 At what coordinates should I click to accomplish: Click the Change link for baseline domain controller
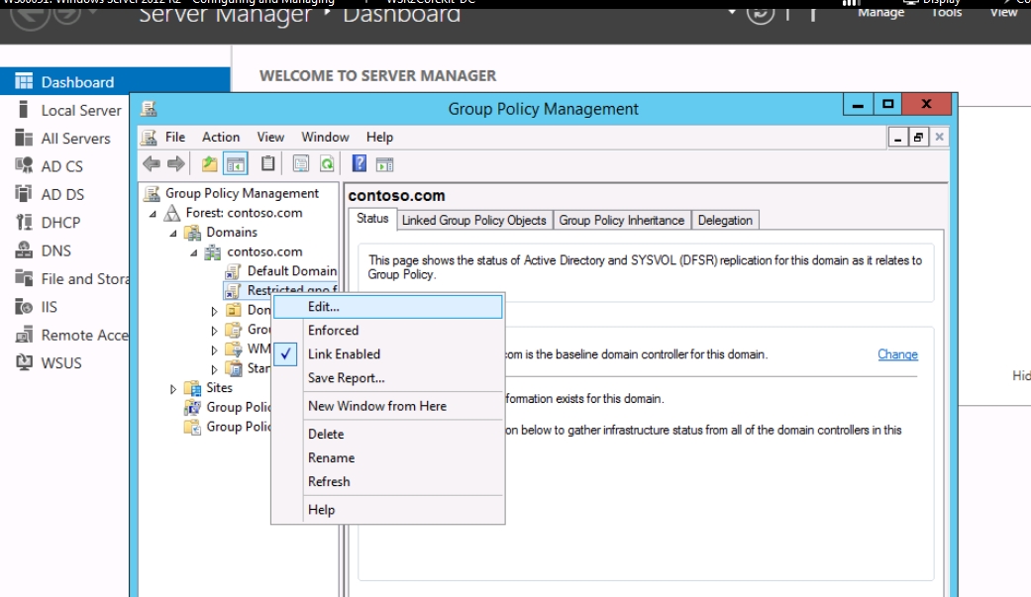click(x=897, y=354)
